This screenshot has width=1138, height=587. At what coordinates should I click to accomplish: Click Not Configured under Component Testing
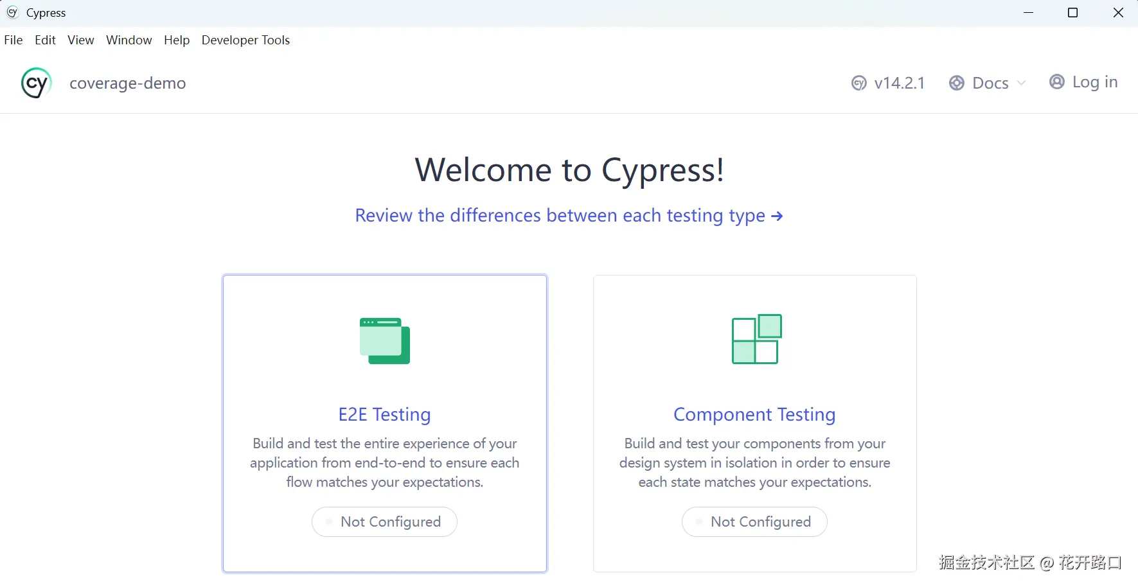754,521
